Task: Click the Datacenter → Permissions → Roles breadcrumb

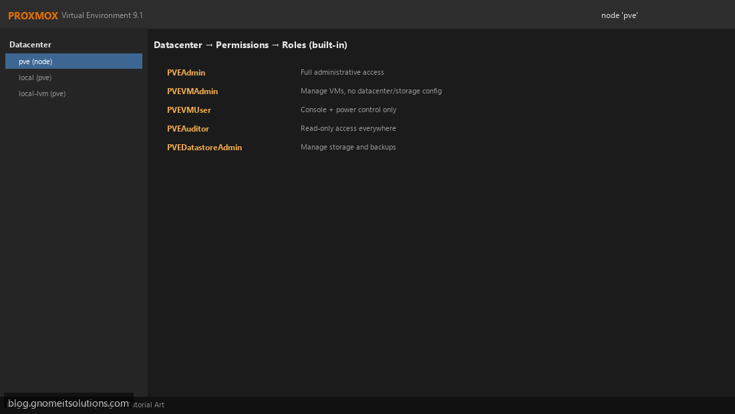Action: click(x=251, y=45)
